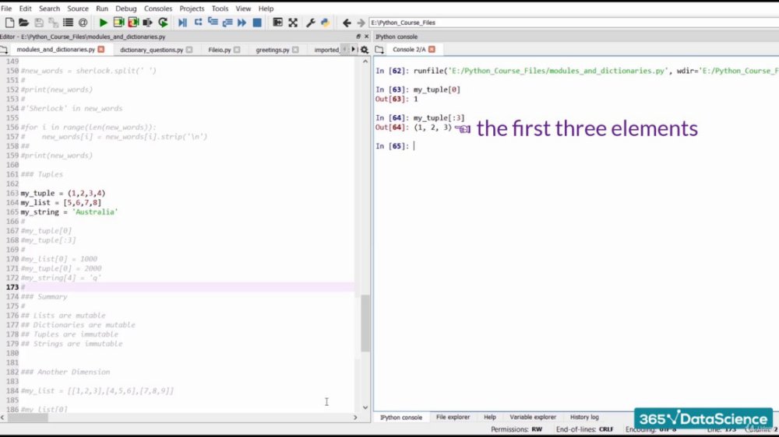
Task: Switch to Variable explorer tab
Action: (533, 417)
